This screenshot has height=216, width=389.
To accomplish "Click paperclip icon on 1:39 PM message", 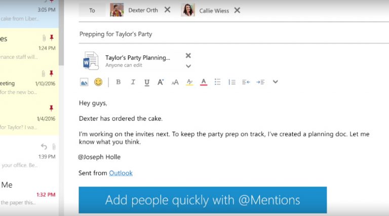I will 54,147.
